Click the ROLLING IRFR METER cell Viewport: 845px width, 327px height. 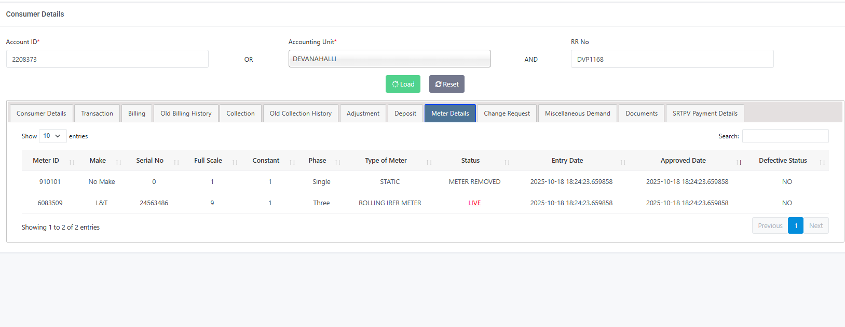pos(390,203)
